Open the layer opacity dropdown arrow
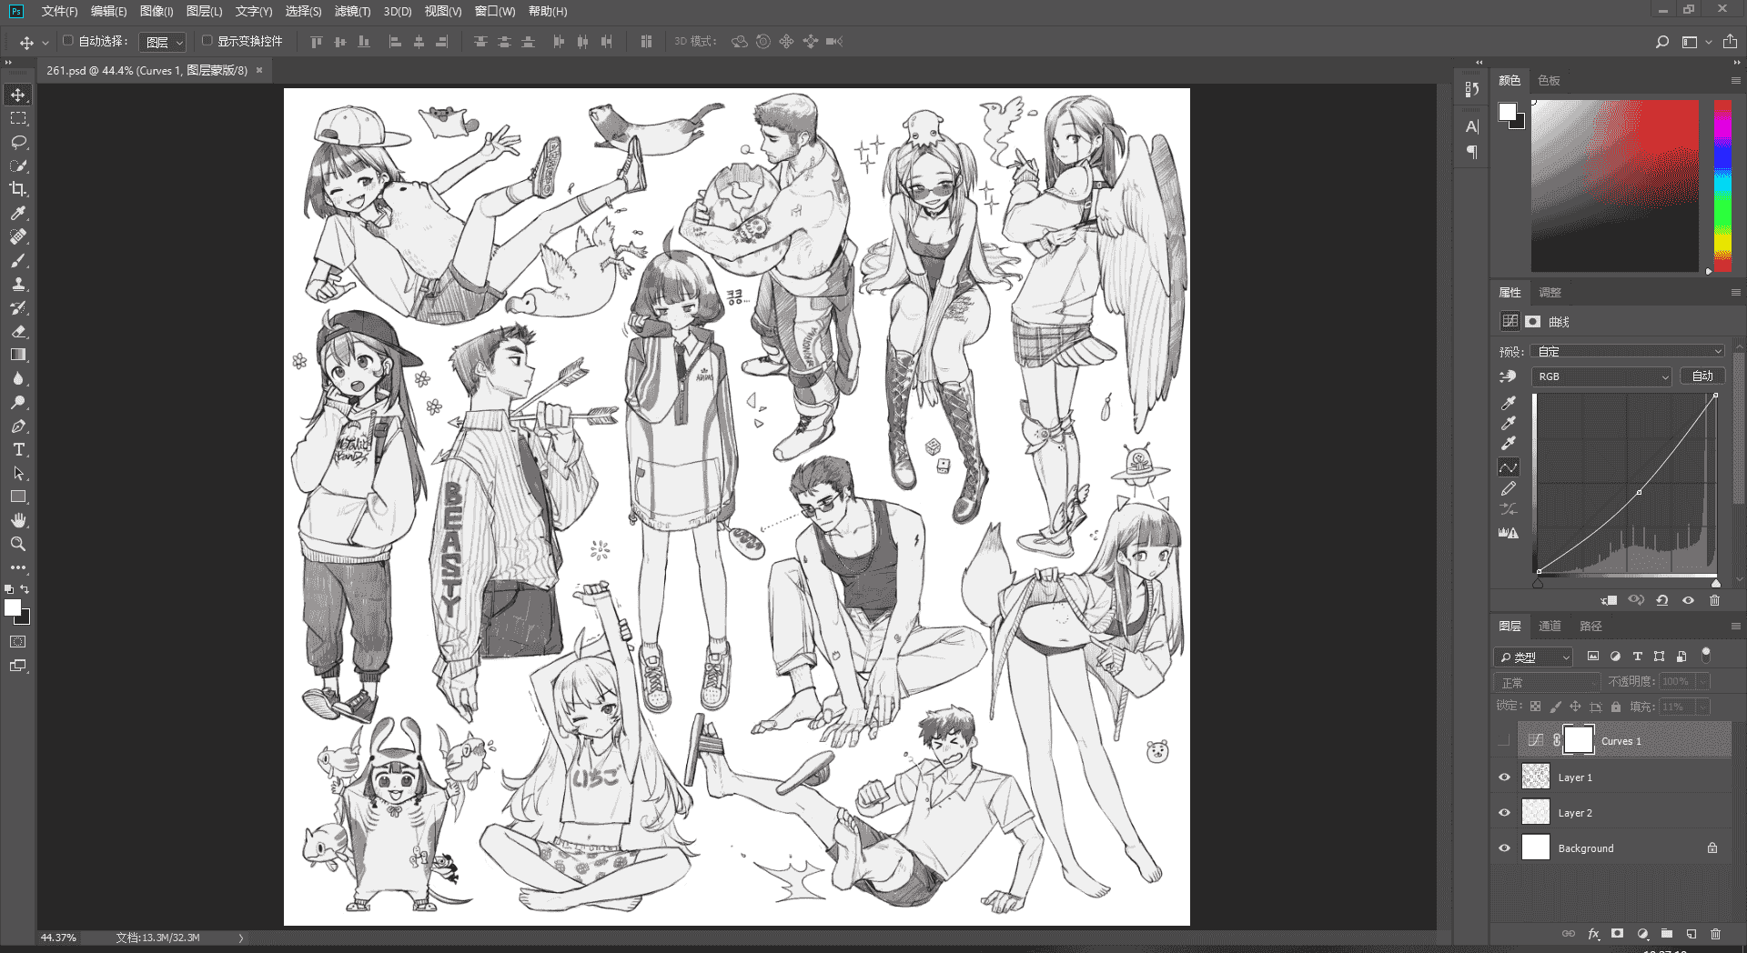 (1702, 681)
